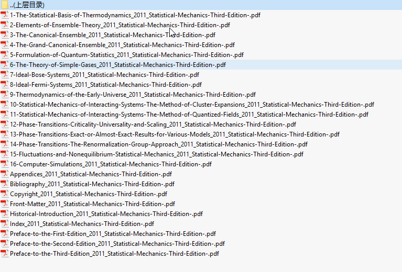
Task: Click the PDF icon beside 2-Elements-of-Ensemble-Theory
Action: pyautogui.click(x=4, y=25)
